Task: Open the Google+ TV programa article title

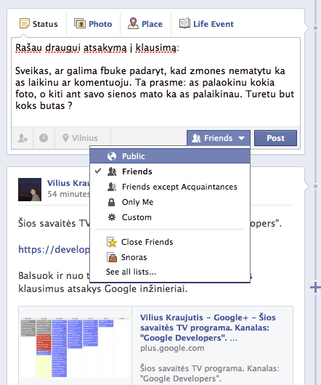Action: [x=208, y=328]
